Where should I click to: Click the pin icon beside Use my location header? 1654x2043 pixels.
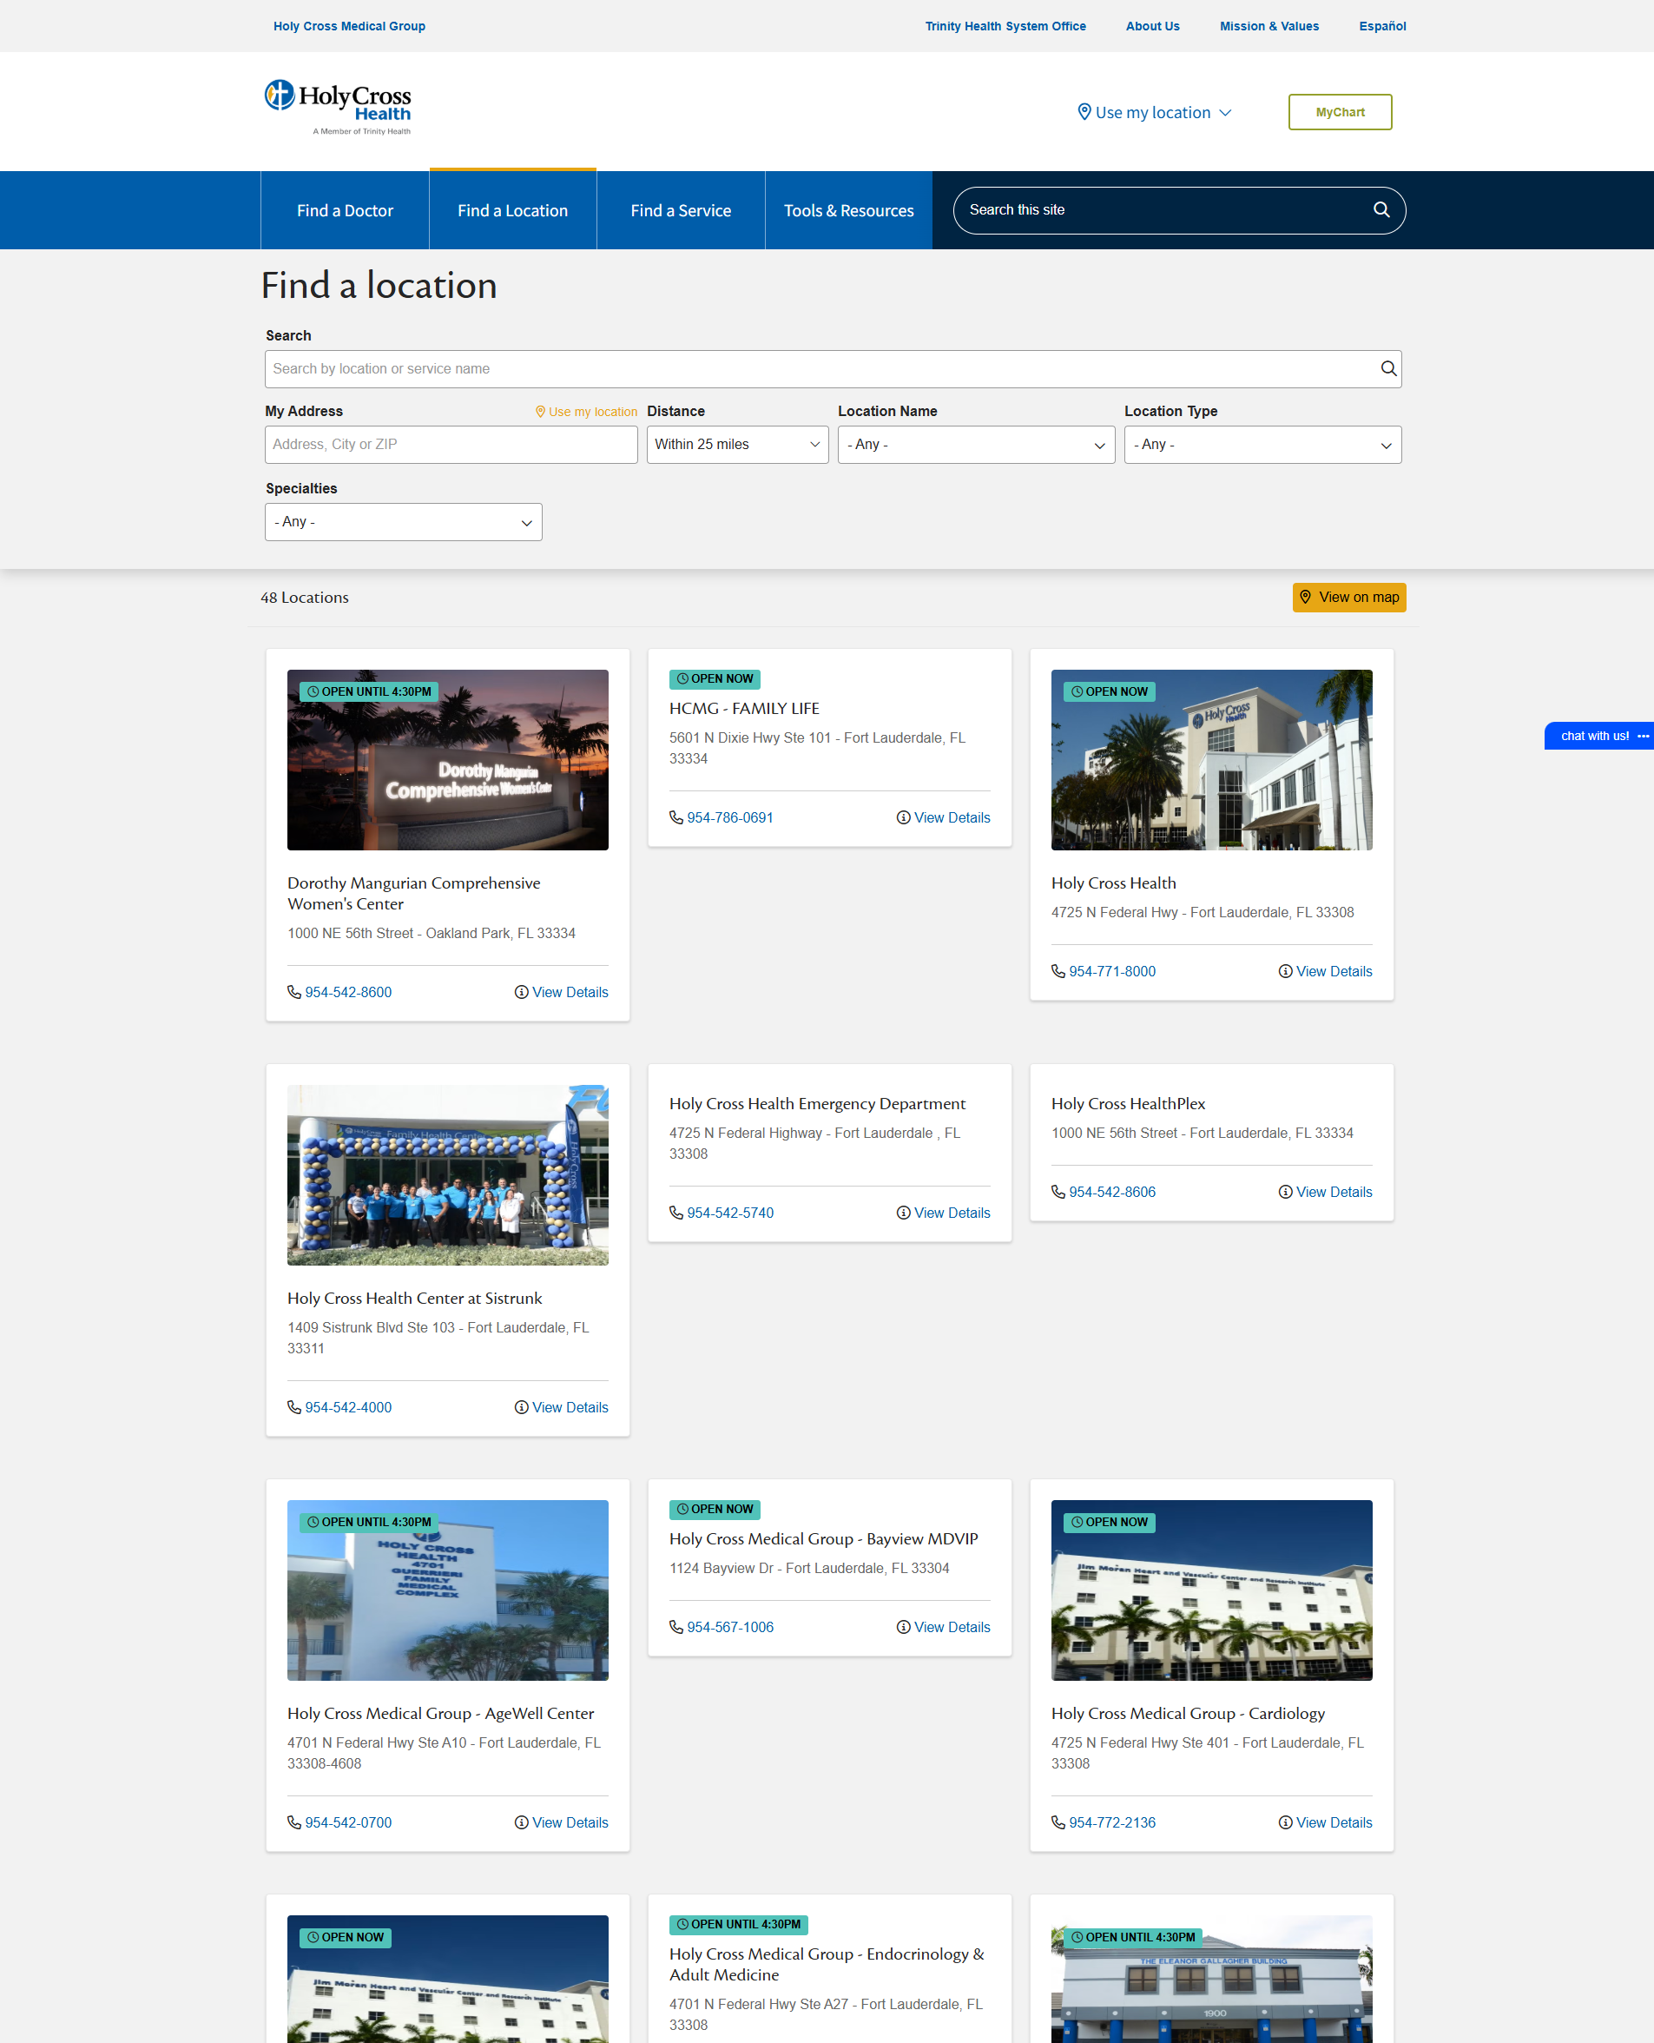[x=1084, y=111]
